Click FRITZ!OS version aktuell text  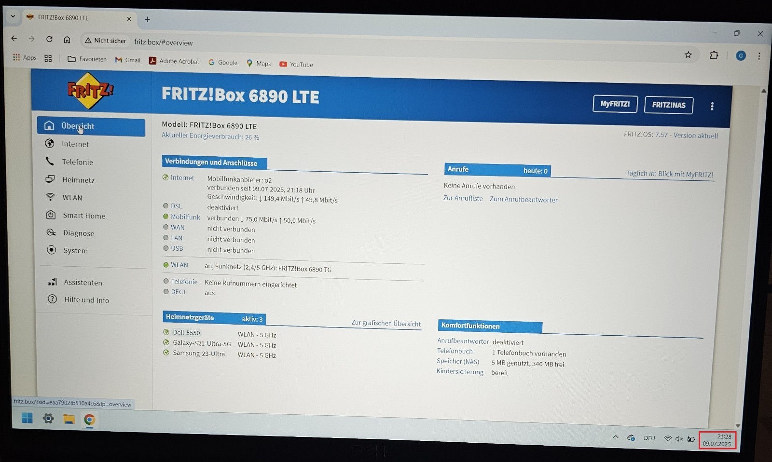tap(671, 135)
